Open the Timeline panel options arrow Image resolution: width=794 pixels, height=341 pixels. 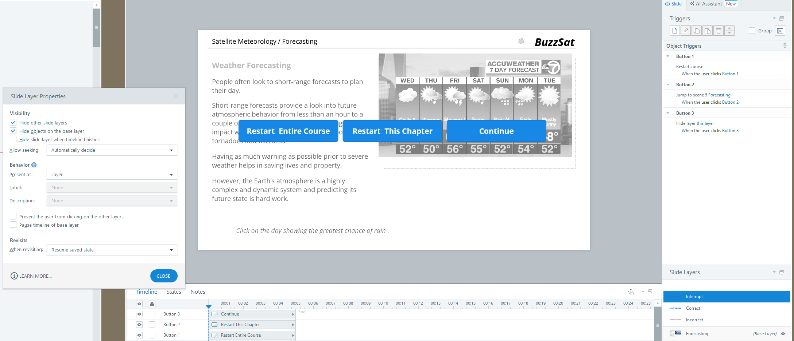(643, 292)
